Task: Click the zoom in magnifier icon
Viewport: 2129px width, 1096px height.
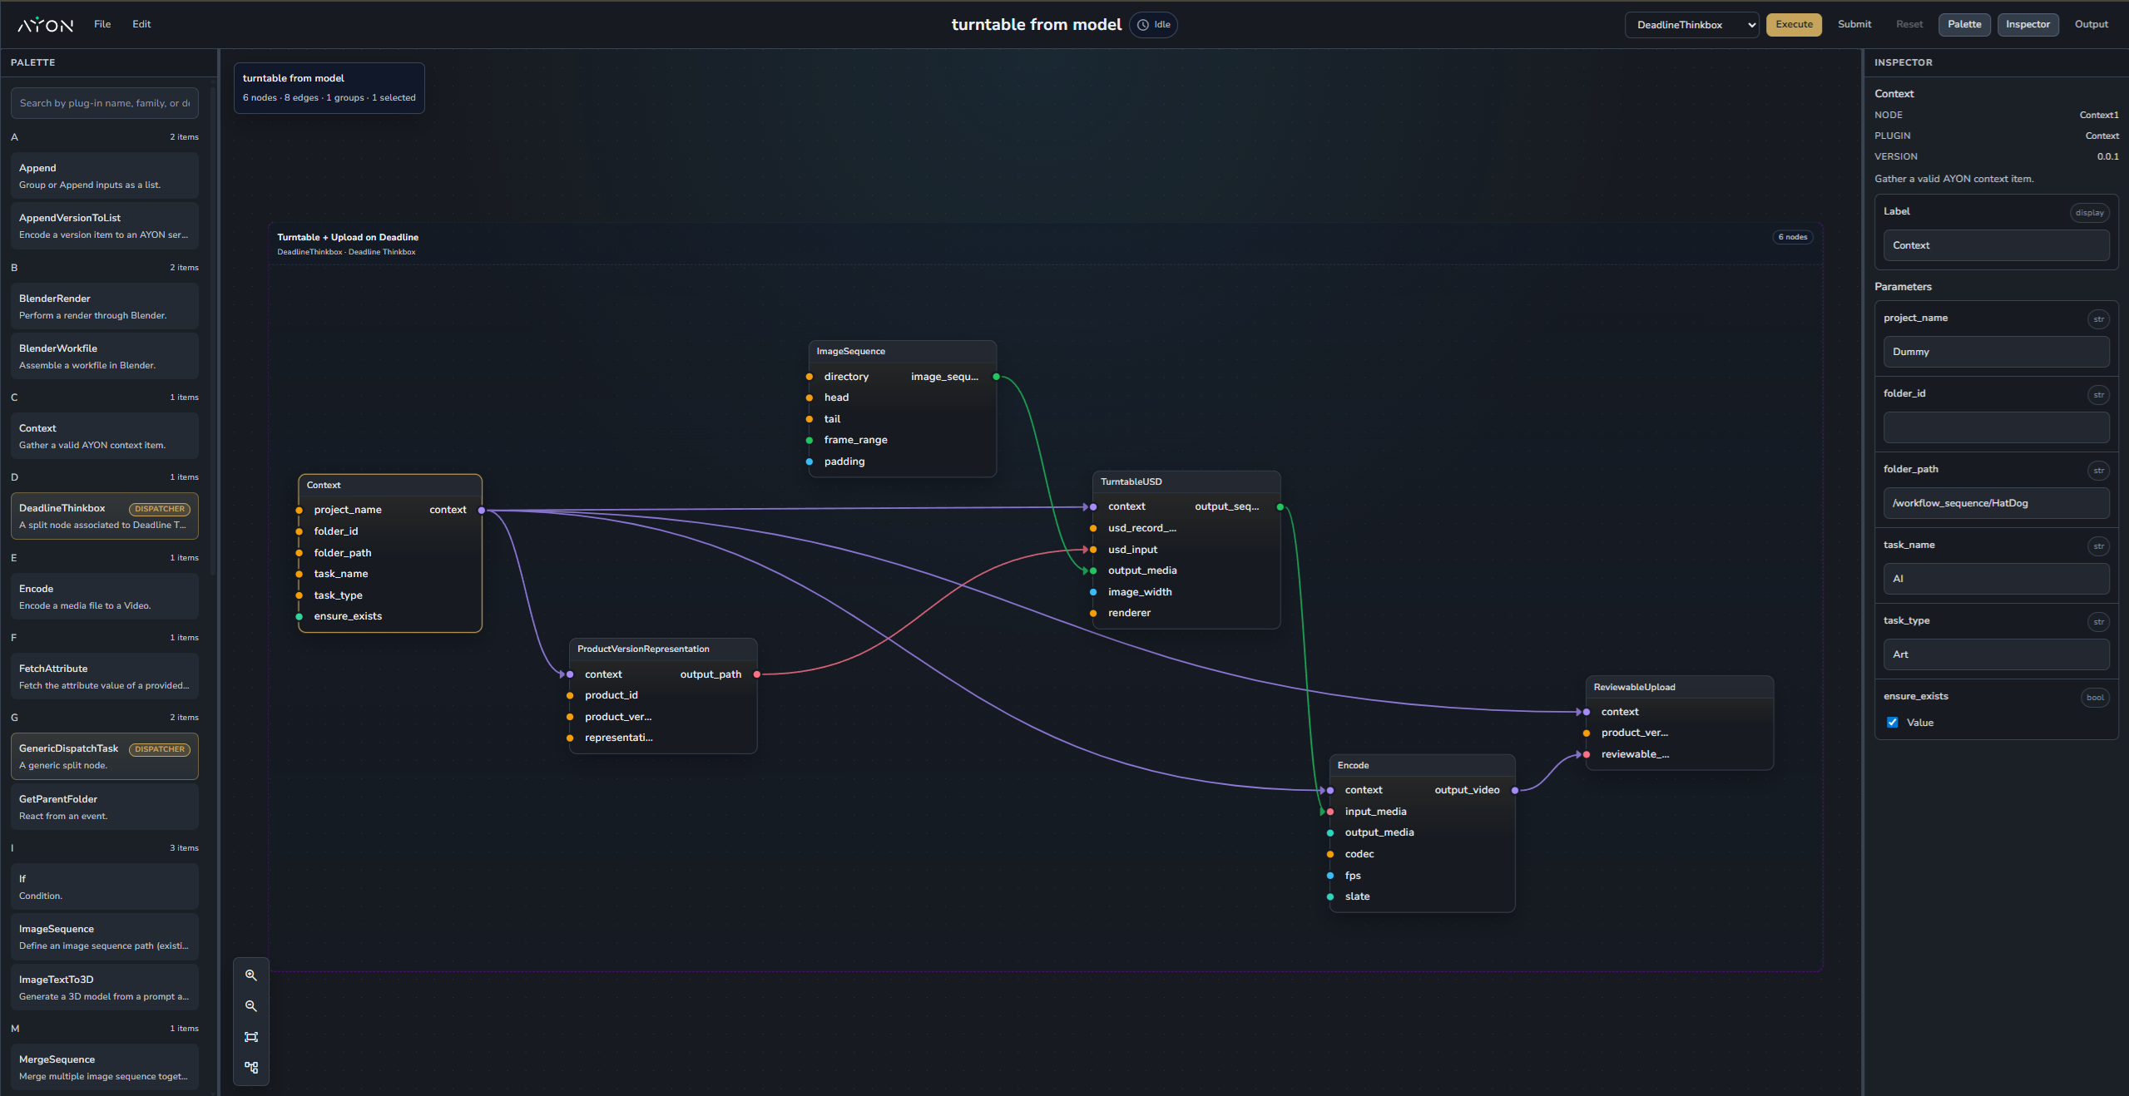Action: (250, 975)
